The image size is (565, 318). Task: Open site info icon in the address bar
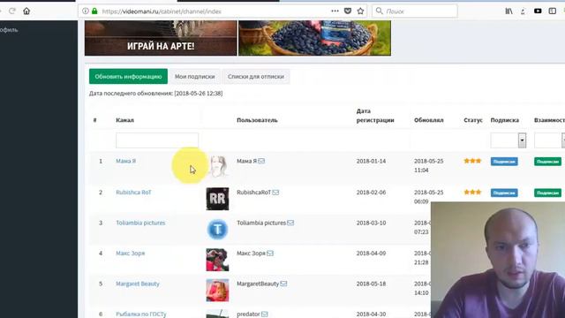click(x=86, y=11)
